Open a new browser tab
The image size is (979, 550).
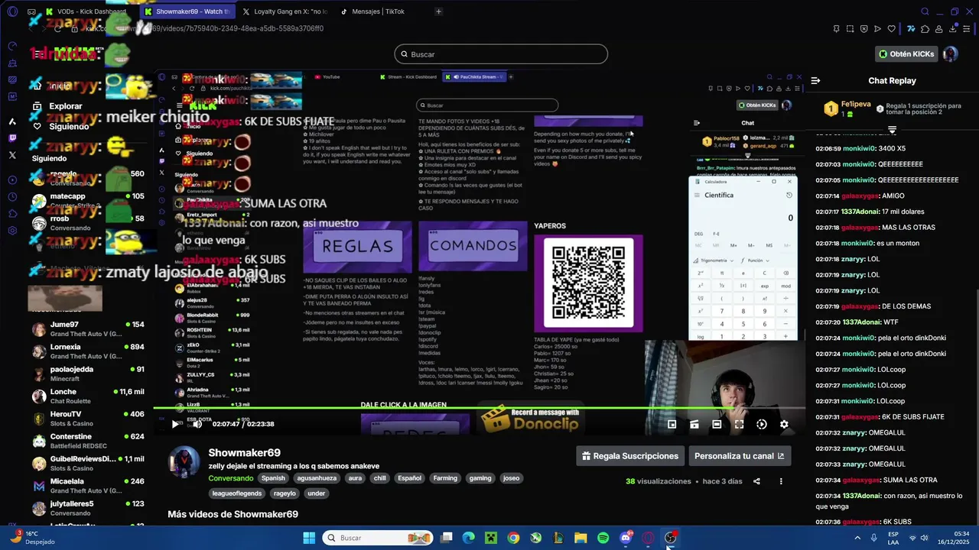point(438,11)
